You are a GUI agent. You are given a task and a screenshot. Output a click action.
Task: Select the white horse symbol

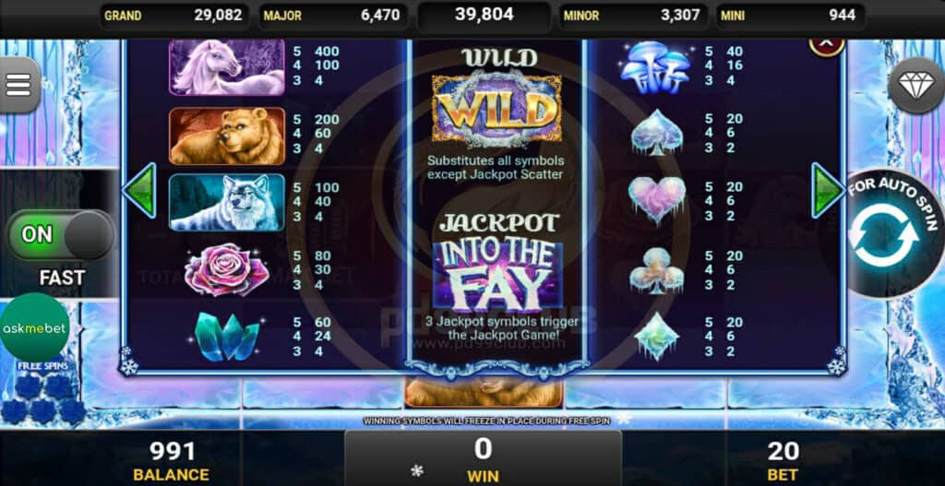coord(227,66)
